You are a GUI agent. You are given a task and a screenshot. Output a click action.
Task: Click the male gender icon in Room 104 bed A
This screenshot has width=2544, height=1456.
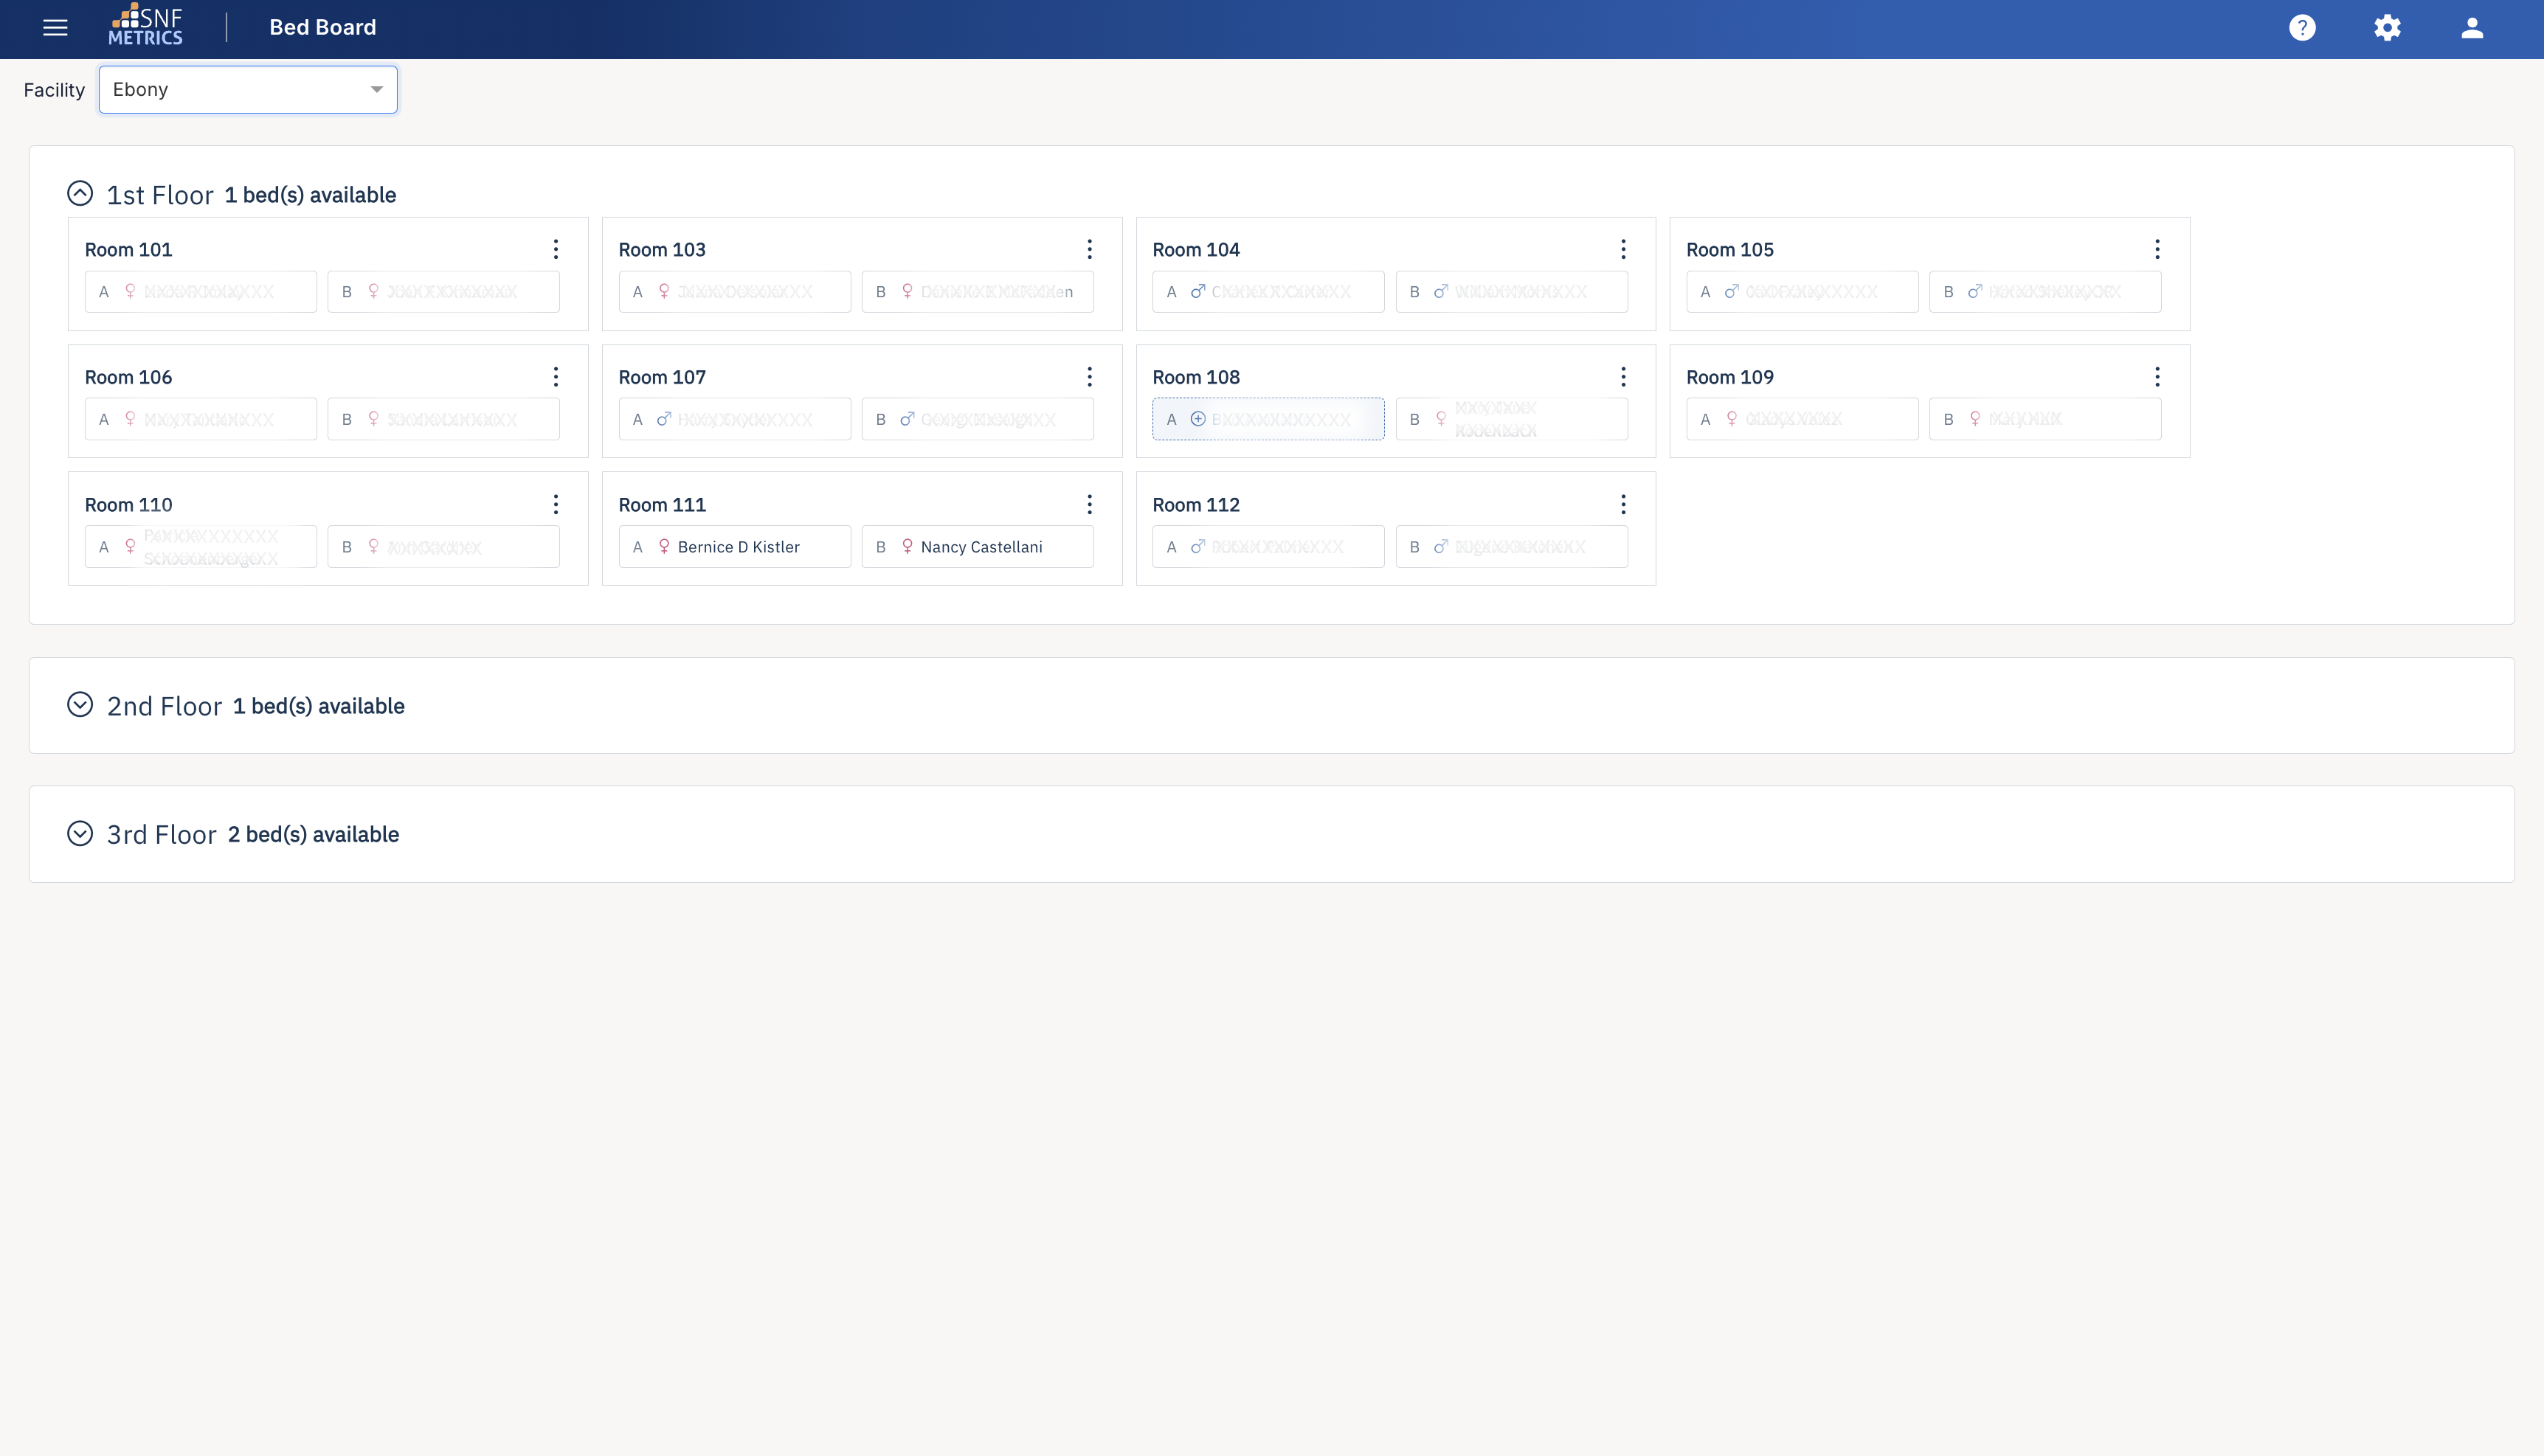tap(1197, 291)
